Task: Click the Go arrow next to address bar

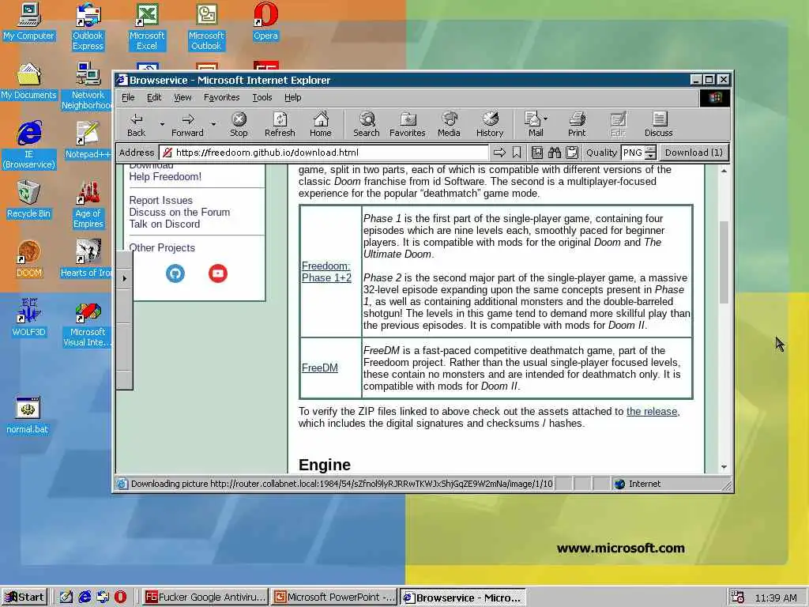Action: 499,153
